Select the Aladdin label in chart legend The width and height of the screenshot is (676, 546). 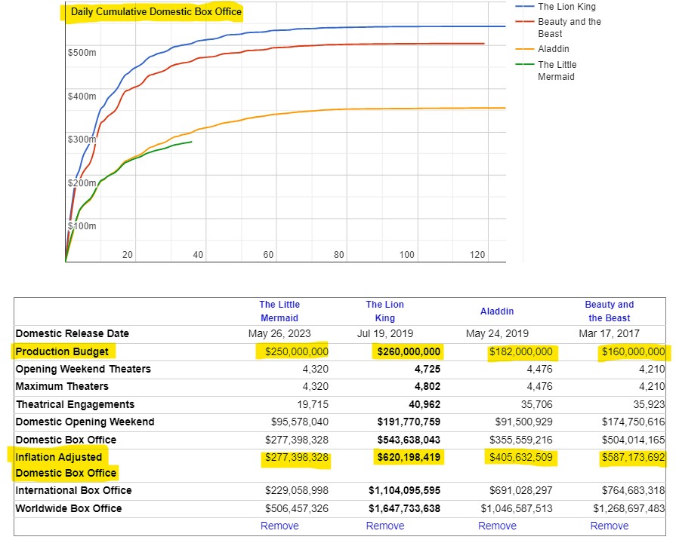[554, 49]
